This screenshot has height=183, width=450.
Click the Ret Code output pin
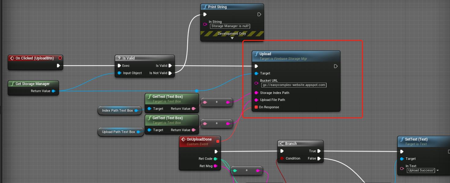(x=215, y=159)
